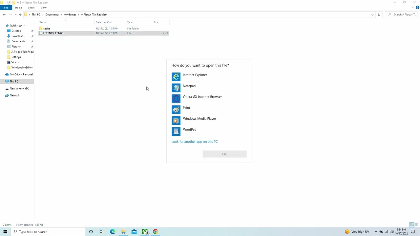This screenshot has width=420, height=236.
Task: Open the Explorer Help icon
Action: click(417, 8)
